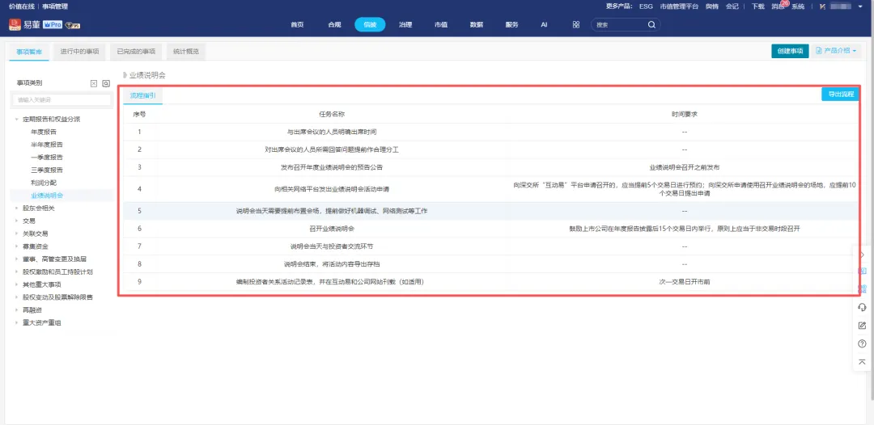Open the apps grid icon in the navigation bar
The width and height of the screenshot is (874, 425).
pyautogui.click(x=576, y=25)
